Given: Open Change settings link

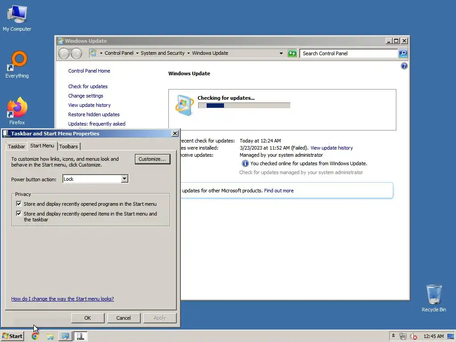Looking at the screenshot, I should coord(85,96).
